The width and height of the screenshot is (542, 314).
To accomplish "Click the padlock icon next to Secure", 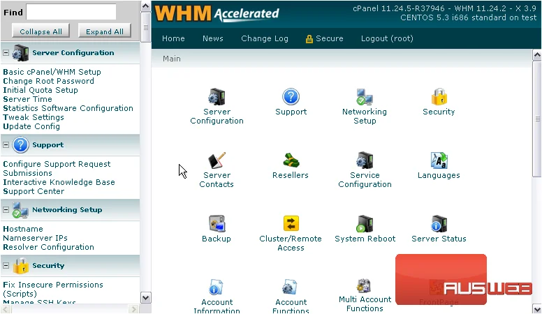I will point(309,39).
